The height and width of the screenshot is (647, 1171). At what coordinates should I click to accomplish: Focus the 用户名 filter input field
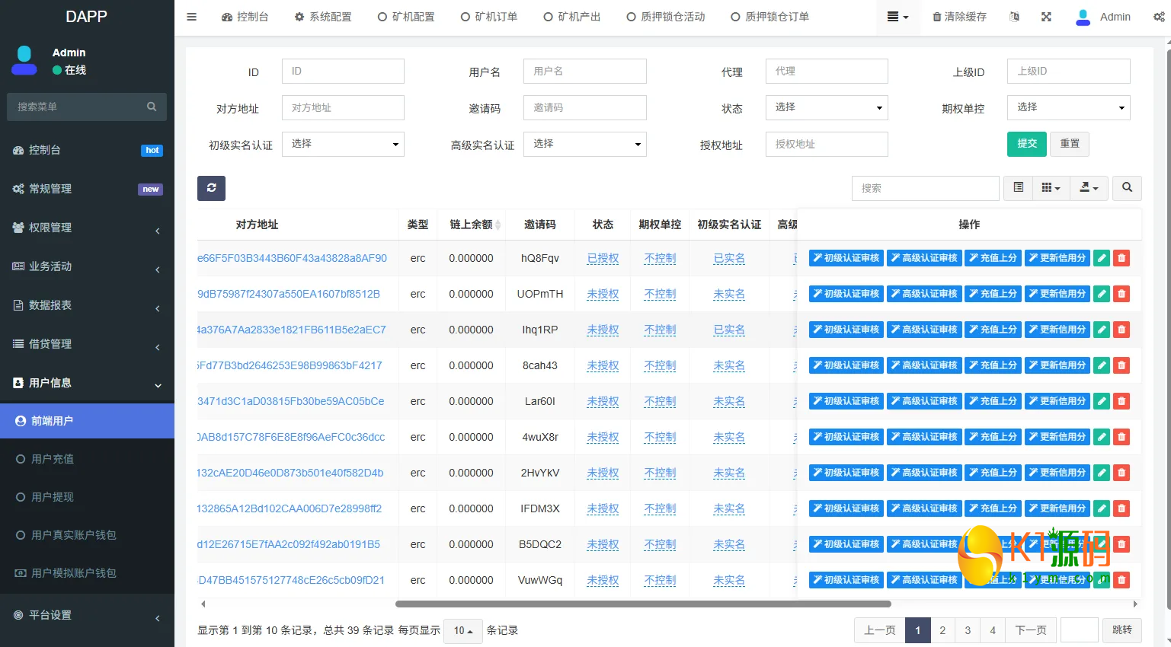tap(584, 71)
